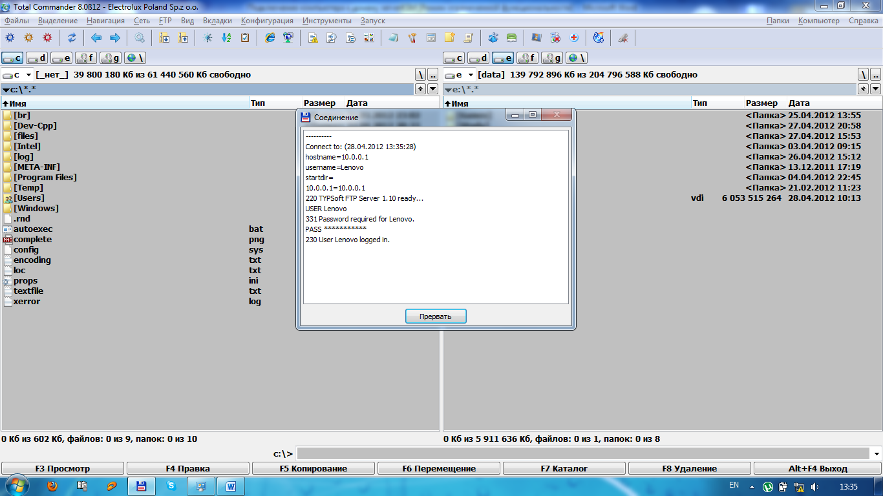Click the refresh arrows toolbar icon
The image size is (883, 496).
[x=72, y=37]
